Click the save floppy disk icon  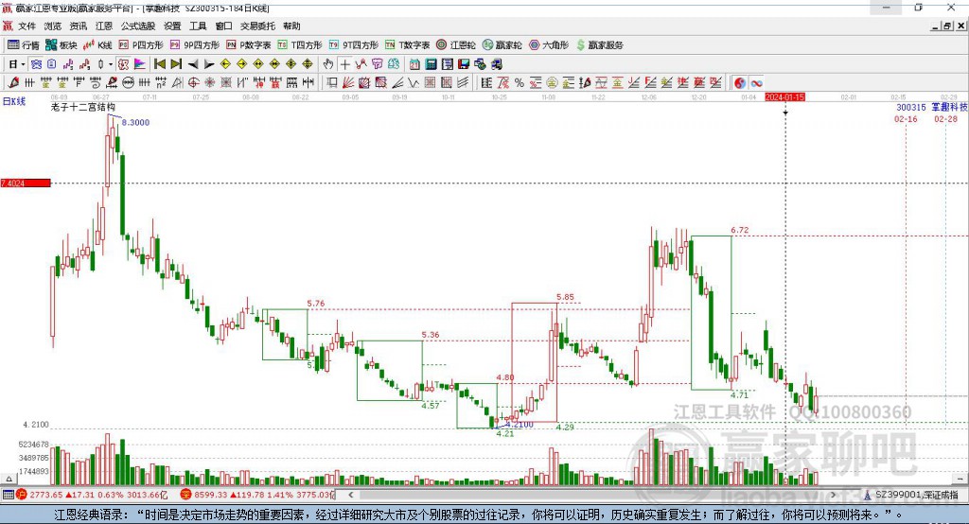click(x=464, y=64)
